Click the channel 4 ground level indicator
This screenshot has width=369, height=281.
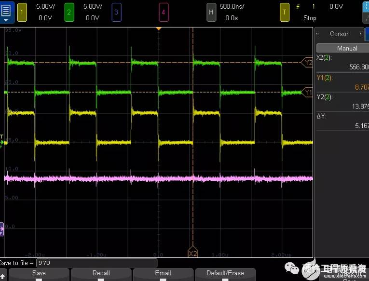[1, 229]
